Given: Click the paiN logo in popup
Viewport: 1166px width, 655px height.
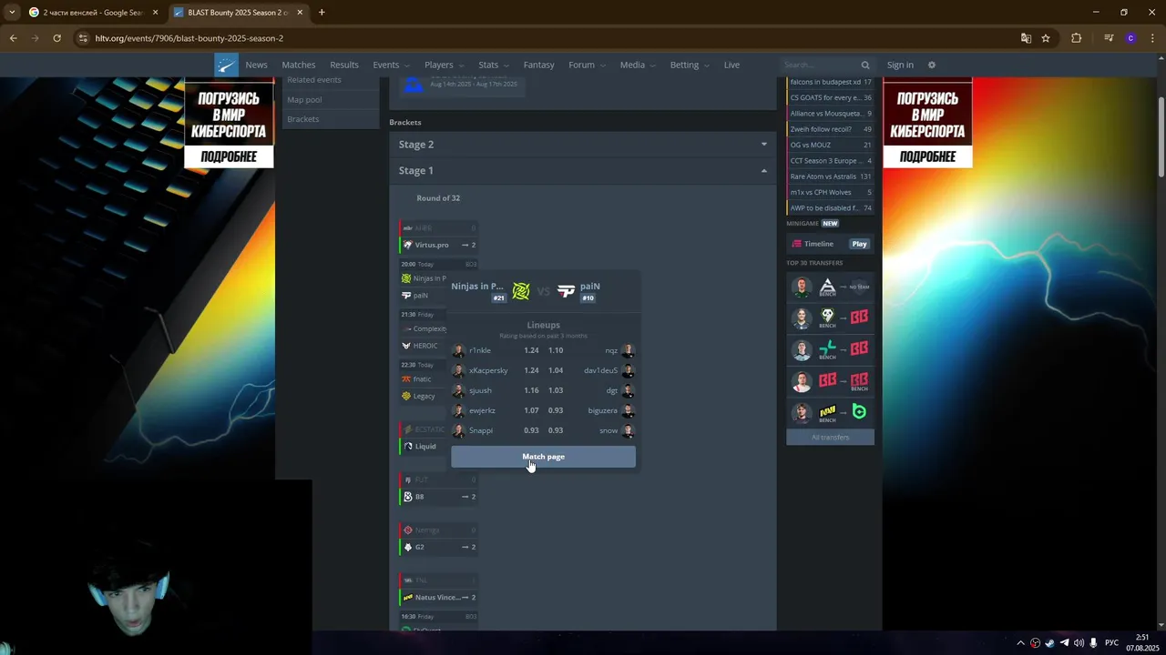Looking at the screenshot, I should 566,291.
